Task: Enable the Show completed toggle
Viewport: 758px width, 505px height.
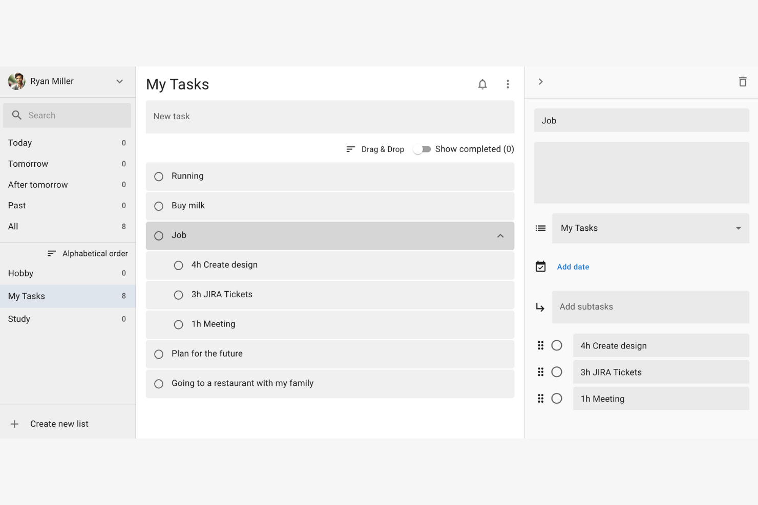Action: (x=422, y=149)
